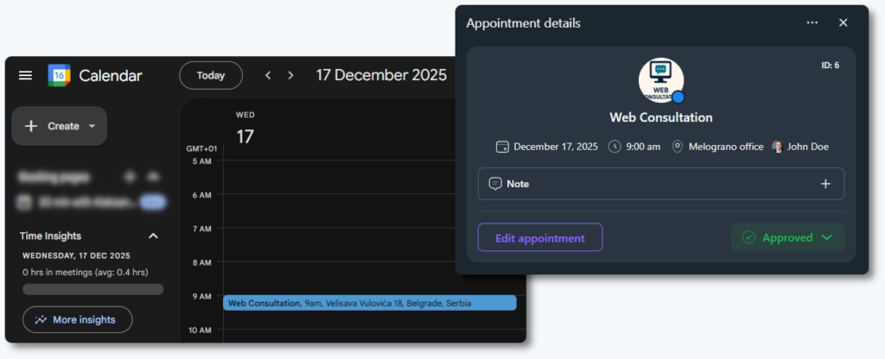Image resolution: width=885 pixels, height=359 pixels.
Task: Open the Web Consultation calendar event
Action: tap(369, 303)
